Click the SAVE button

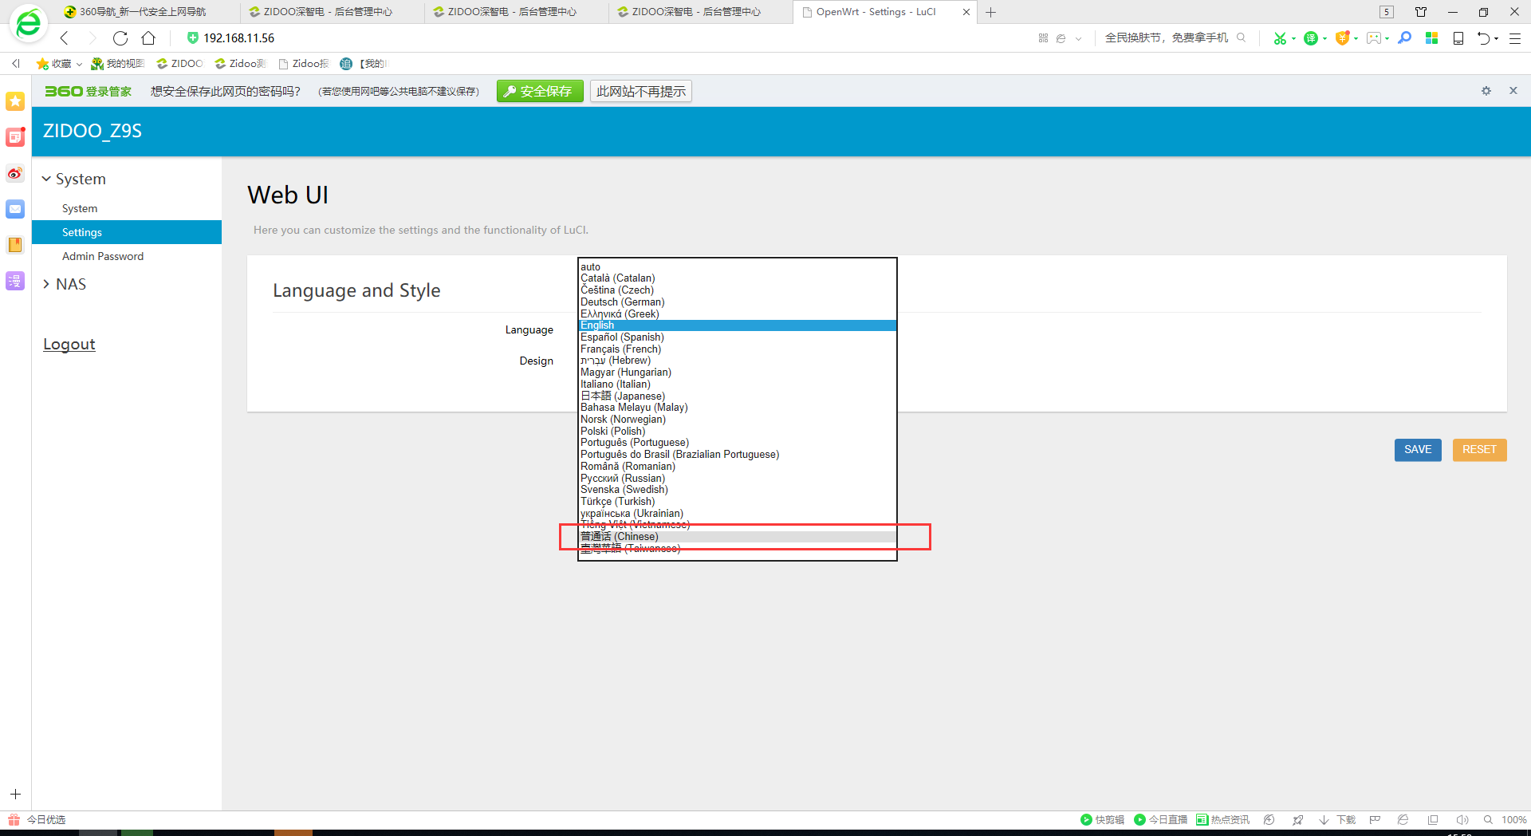tap(1417, 450)
